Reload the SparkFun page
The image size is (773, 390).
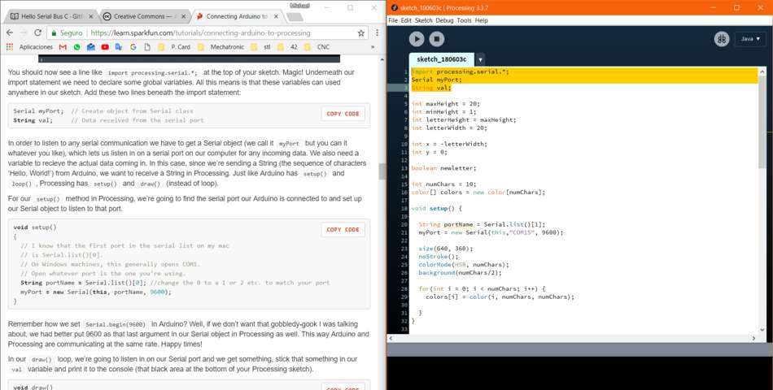[38, 33]
